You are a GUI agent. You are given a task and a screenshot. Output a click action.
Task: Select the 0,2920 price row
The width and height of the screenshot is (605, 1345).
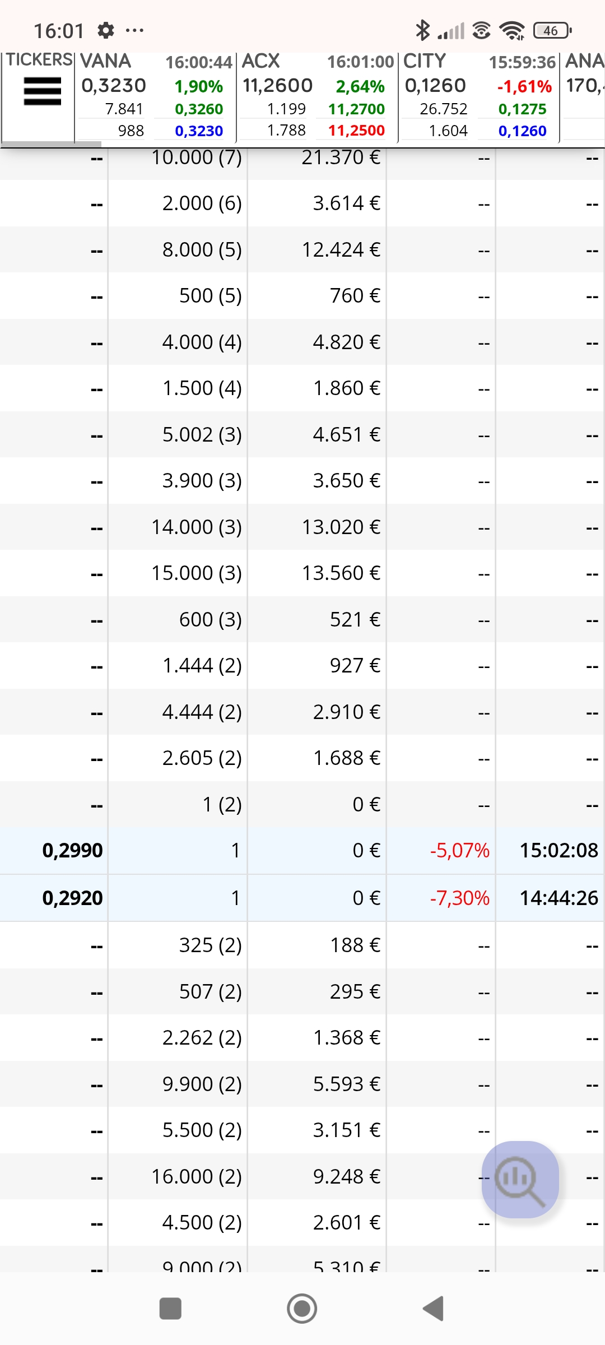pos(302,898)
